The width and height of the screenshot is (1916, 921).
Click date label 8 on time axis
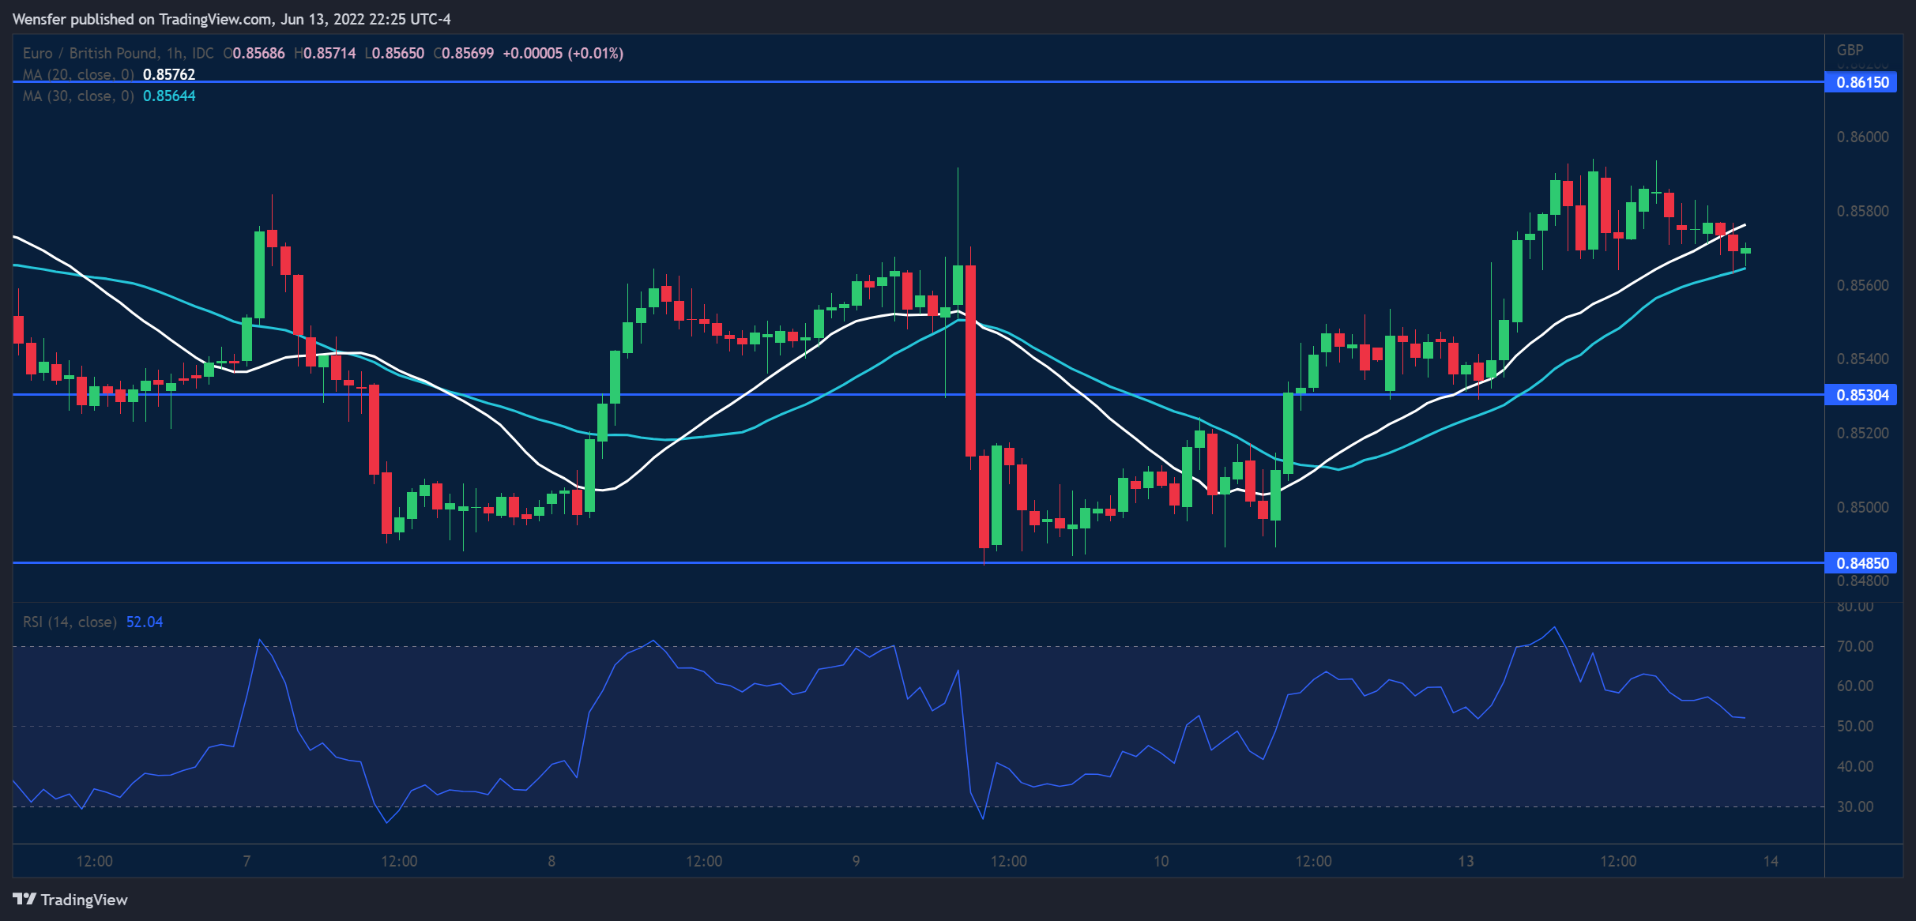pos(551,861)
